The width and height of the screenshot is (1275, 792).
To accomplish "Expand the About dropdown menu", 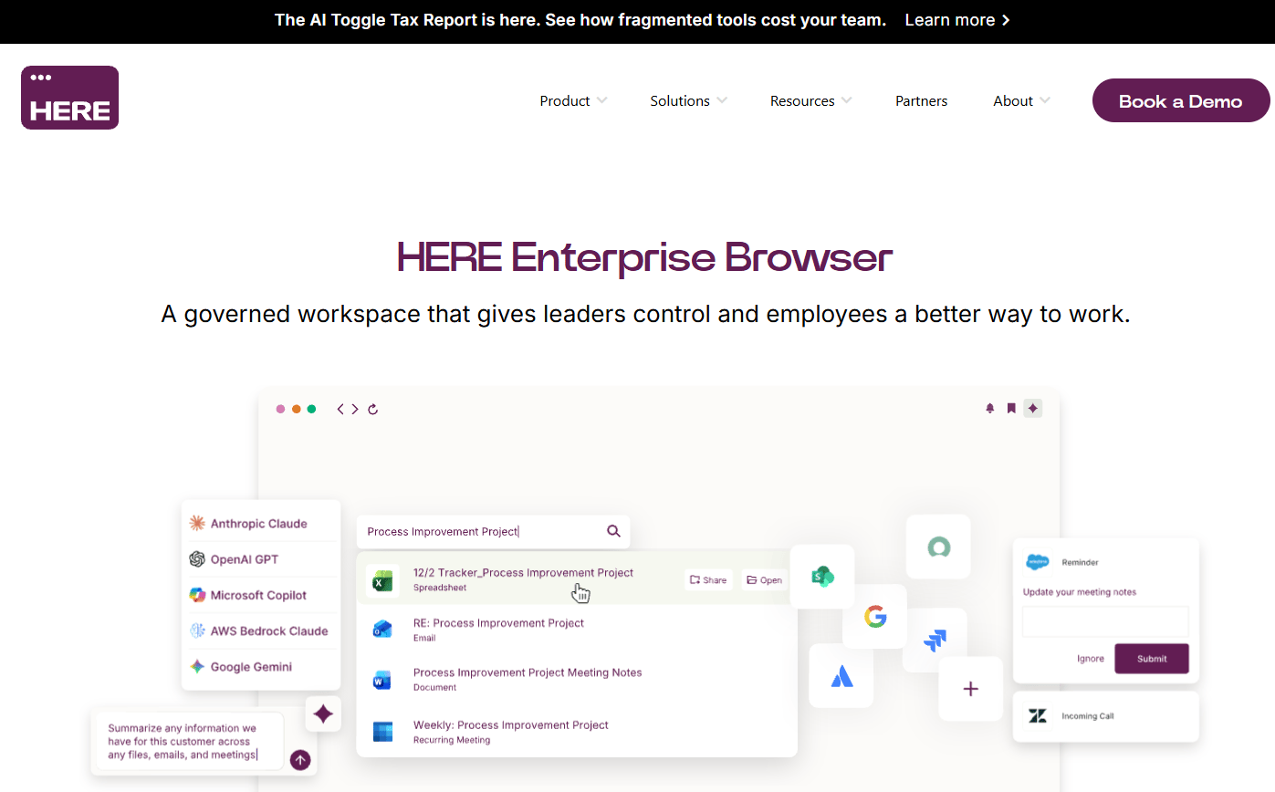I will coord(1021,101).
